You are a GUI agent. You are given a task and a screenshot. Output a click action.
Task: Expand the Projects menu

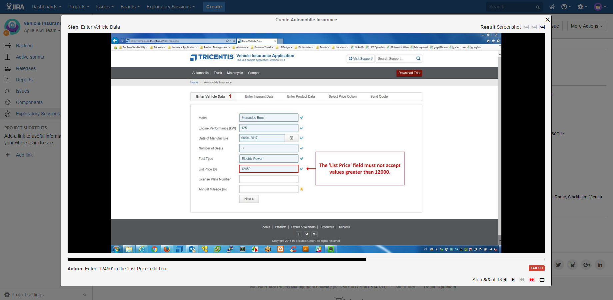coord(79,7)
